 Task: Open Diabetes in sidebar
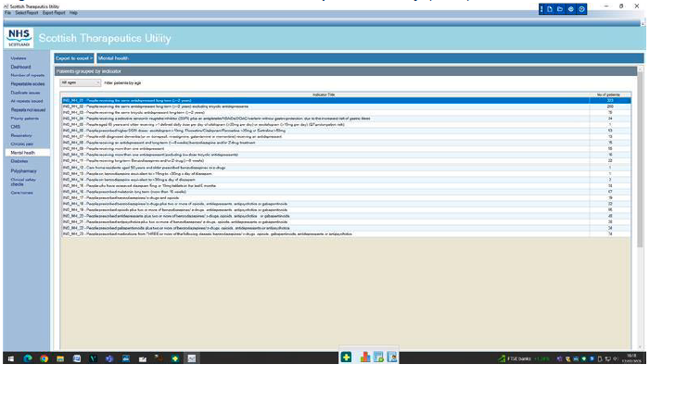coord(19,161)
